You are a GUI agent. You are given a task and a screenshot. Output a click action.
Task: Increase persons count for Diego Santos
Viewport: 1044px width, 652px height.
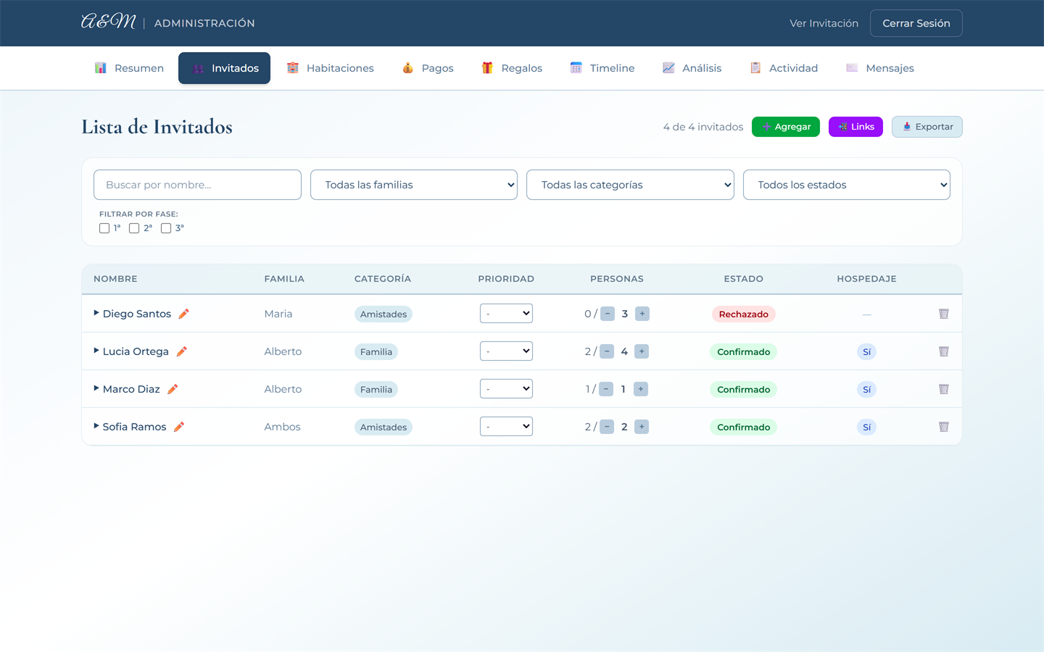[642, 314]
